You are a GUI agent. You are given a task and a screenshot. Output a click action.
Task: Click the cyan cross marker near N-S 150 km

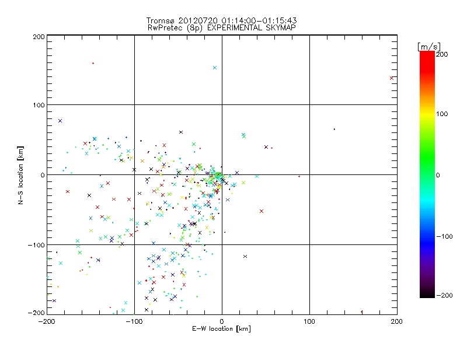215,68
